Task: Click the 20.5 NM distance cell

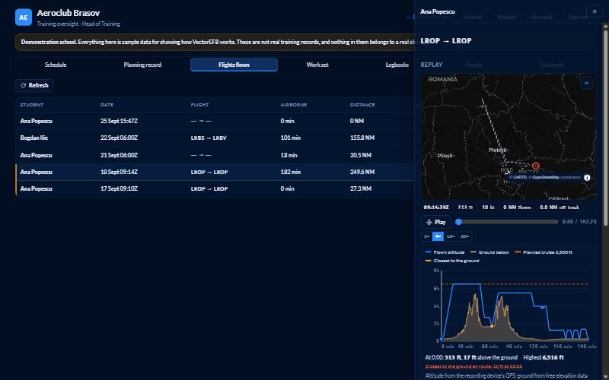Action: pos(360,155)
